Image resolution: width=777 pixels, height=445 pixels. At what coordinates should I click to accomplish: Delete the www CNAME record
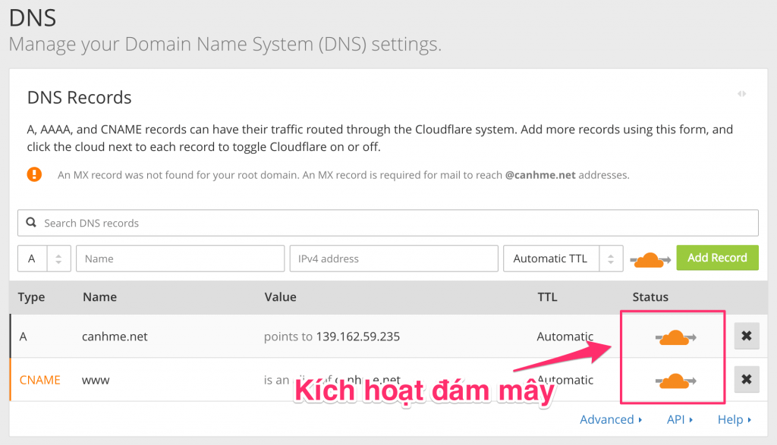(746, 379)
